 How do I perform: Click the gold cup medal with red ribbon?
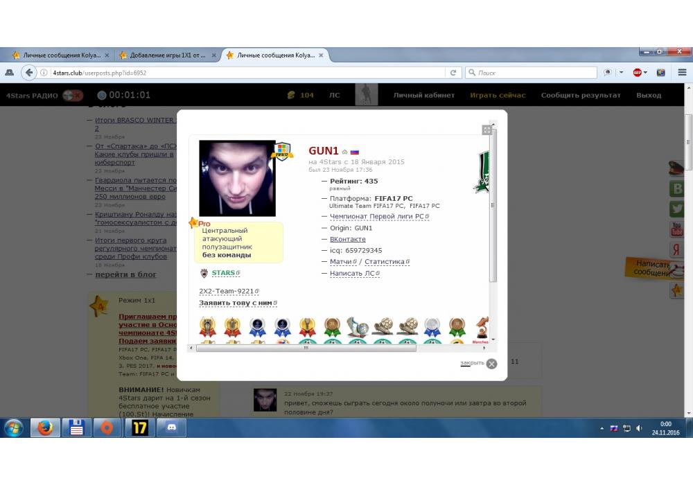pyautogui.click(x=307, y=327)
